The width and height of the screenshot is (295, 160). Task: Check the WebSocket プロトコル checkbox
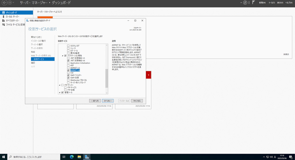click(68, 80)
